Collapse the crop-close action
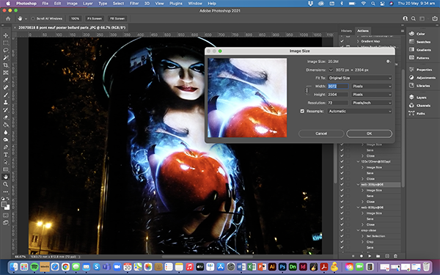Image resolution: width=440 pixels, height=275 pixels. point(358,230)
